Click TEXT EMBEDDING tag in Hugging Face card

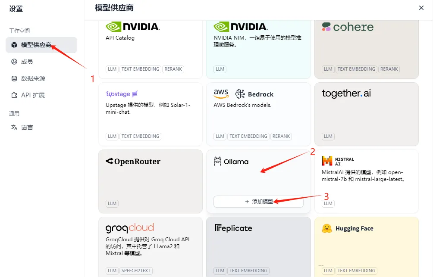tap(356, 271)
